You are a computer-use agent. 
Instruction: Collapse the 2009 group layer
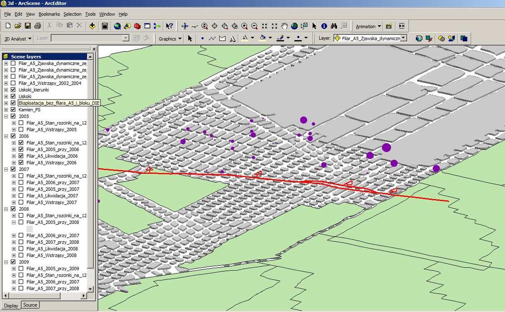pos(6,262)
